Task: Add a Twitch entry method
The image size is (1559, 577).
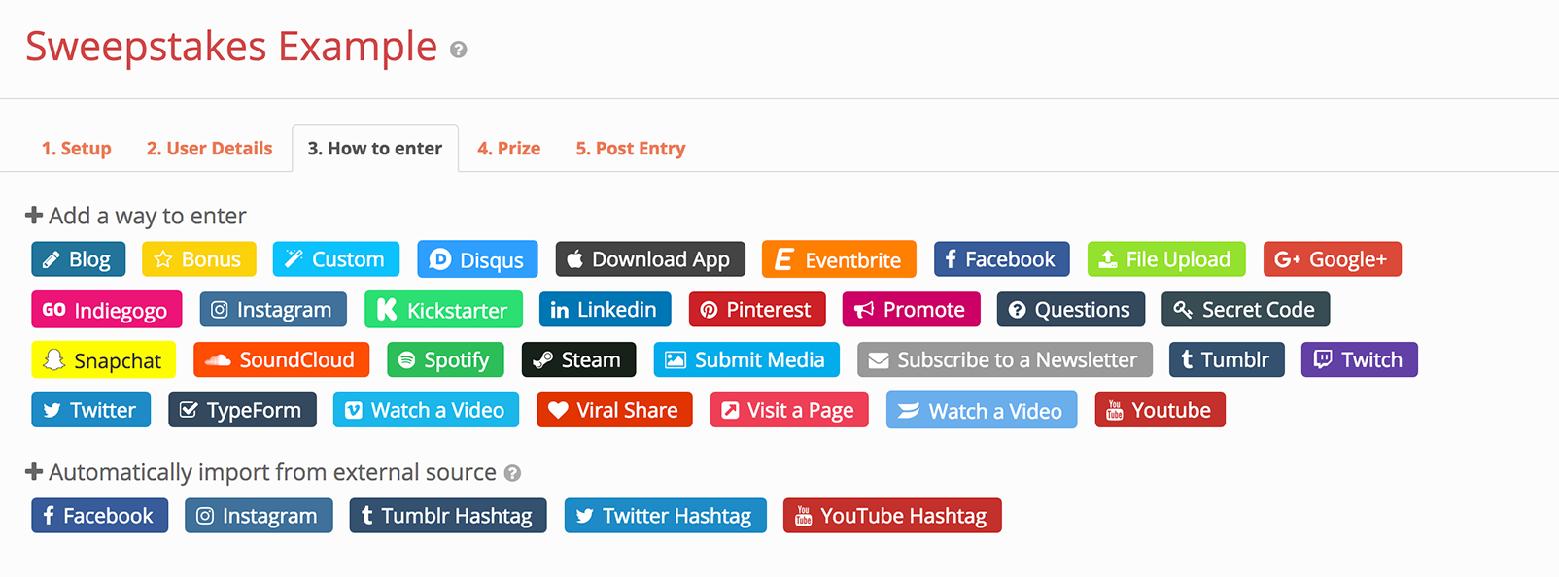Action: point(1358,359)
